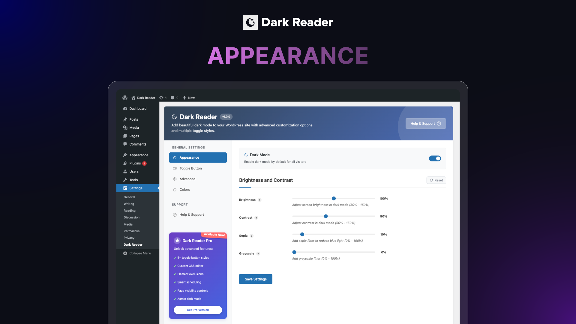Click the Contrast value 90%
This screenshot has height=324, width=576.
(x=384, y=216)
